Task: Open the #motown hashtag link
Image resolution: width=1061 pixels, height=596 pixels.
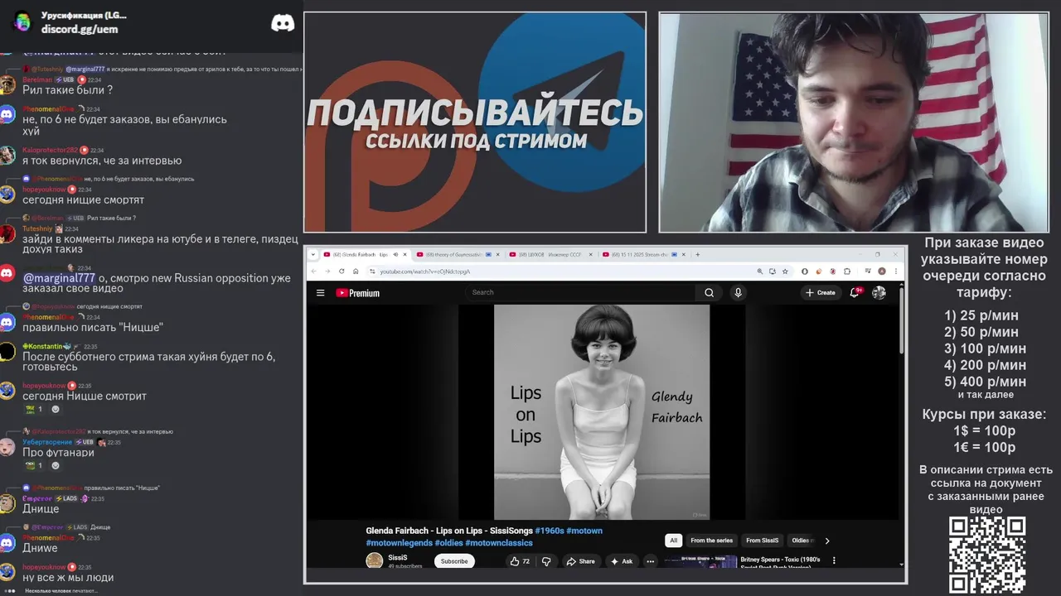Action: pos(584,531)
